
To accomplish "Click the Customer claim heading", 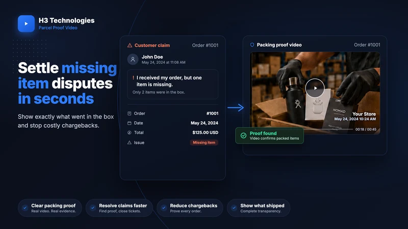I will pyautogui.click(x=152, y=45).
